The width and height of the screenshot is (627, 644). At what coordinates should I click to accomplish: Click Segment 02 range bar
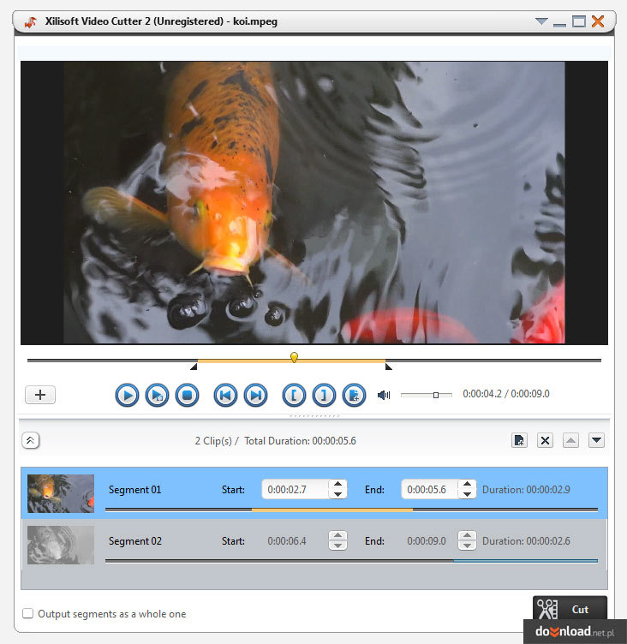tap(351, 561)
